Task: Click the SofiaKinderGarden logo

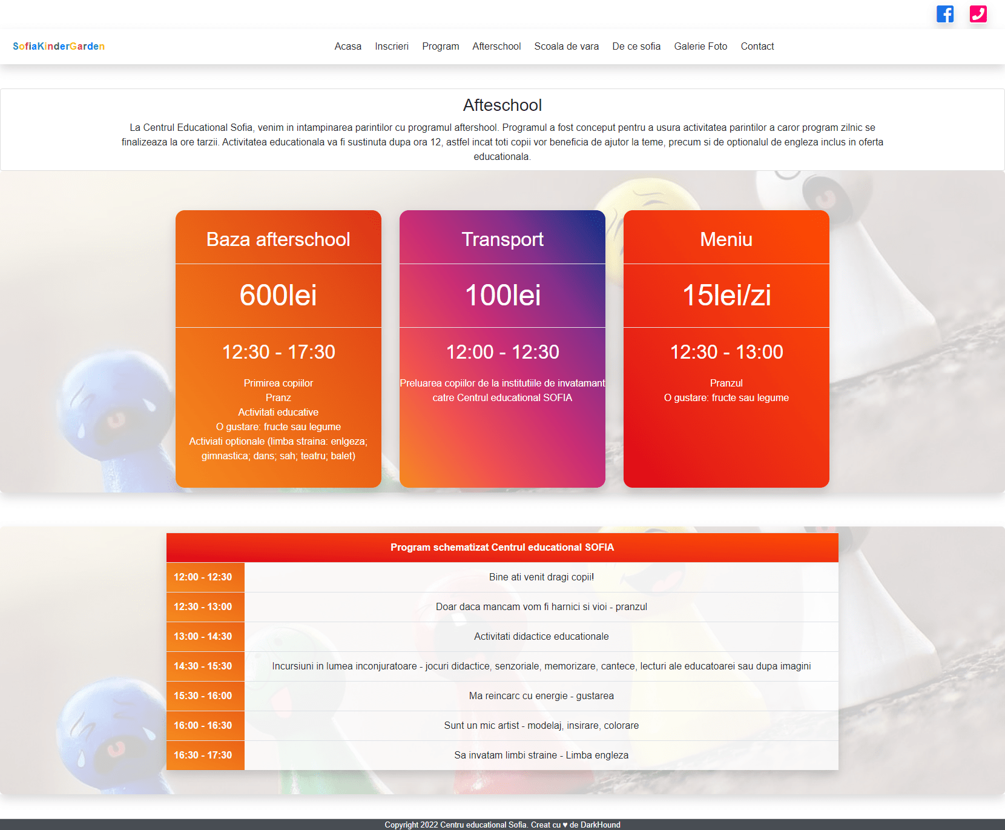Action: [x=59, y=46]
